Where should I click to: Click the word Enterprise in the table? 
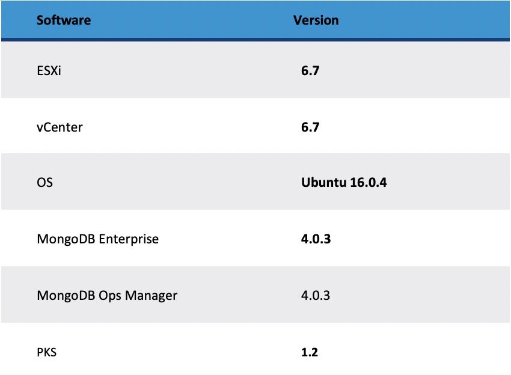(x=129, y=239)
